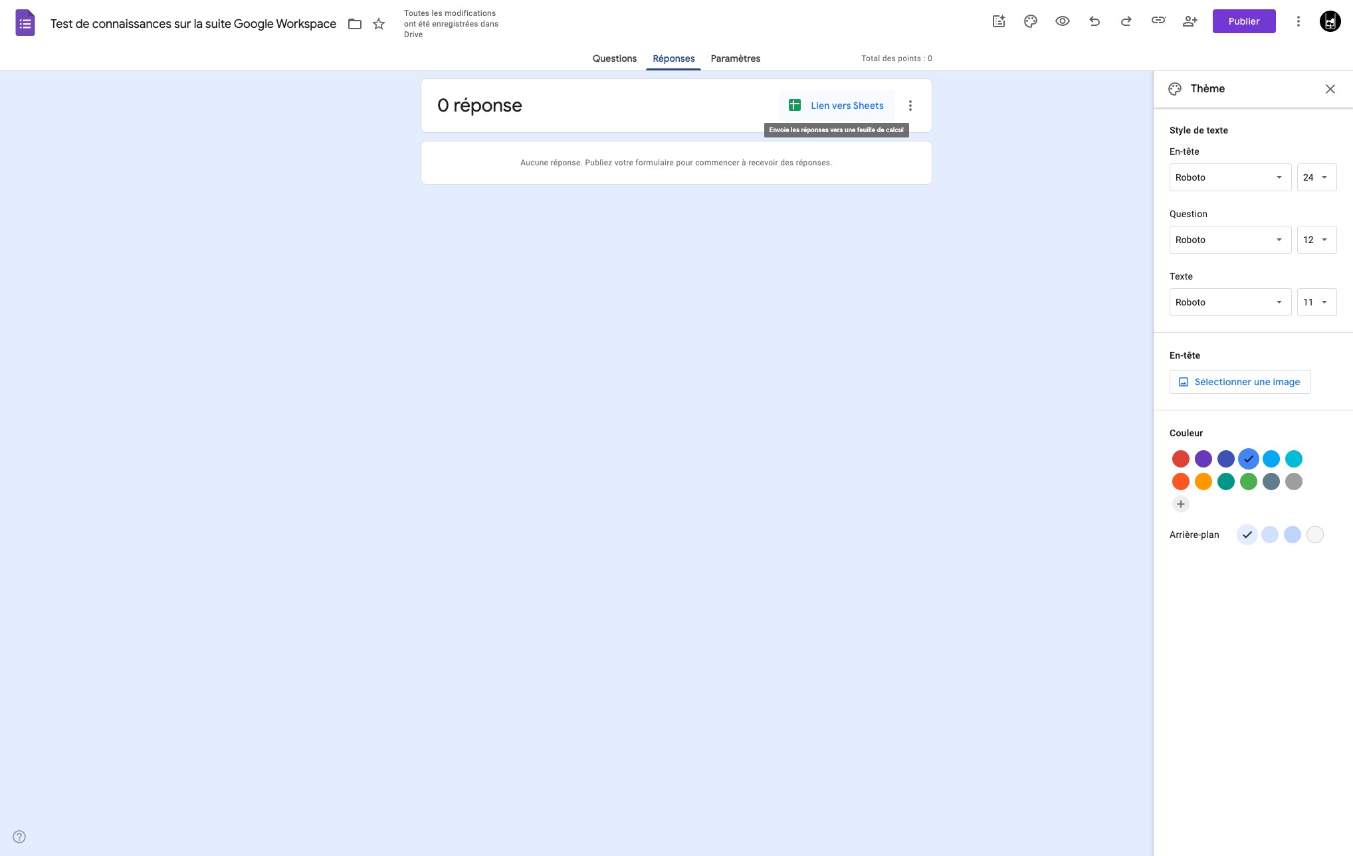Click 'Total des points : 0' text

coord(896,58)
